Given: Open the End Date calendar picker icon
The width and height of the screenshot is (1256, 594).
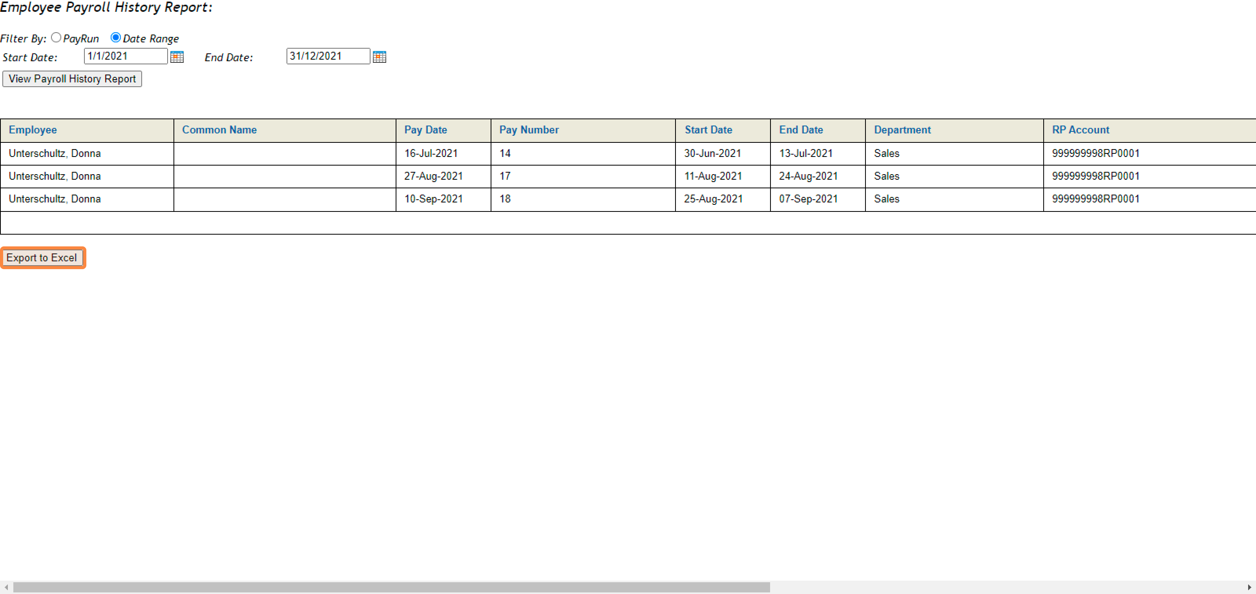Looking at the screenshot, I should pos(379,57).
